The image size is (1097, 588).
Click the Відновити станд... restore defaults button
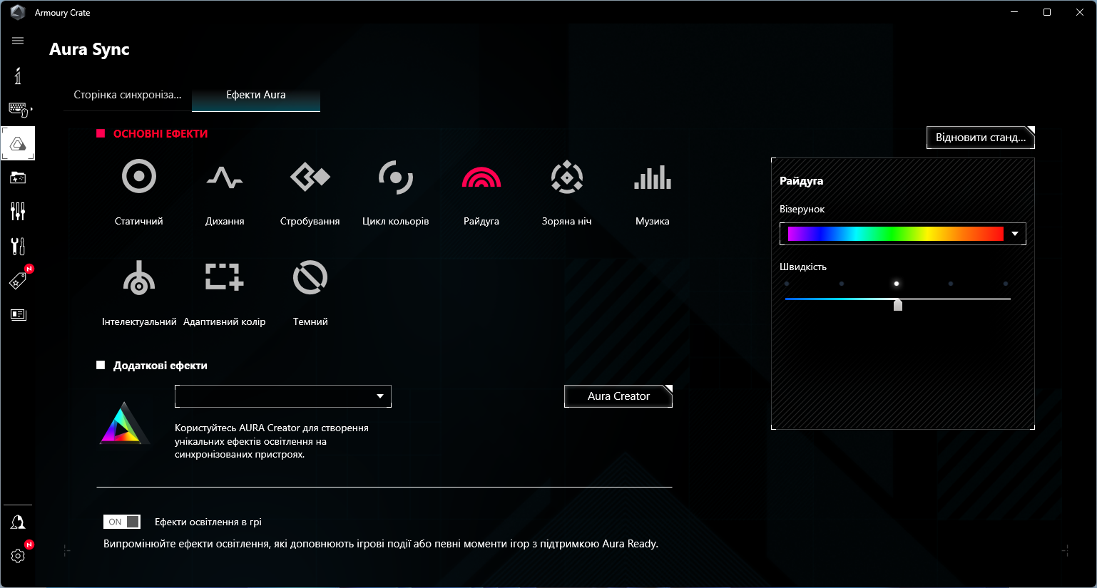[x=981, y=138]
